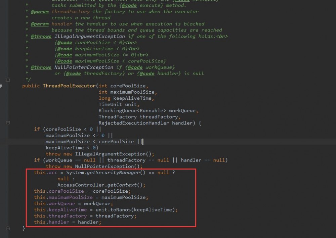This screenshot has width=336, height=238.
Task: Click code line "maximumPoolSize < corePoolSize ||" with caret
Action: tap(94, 142)
